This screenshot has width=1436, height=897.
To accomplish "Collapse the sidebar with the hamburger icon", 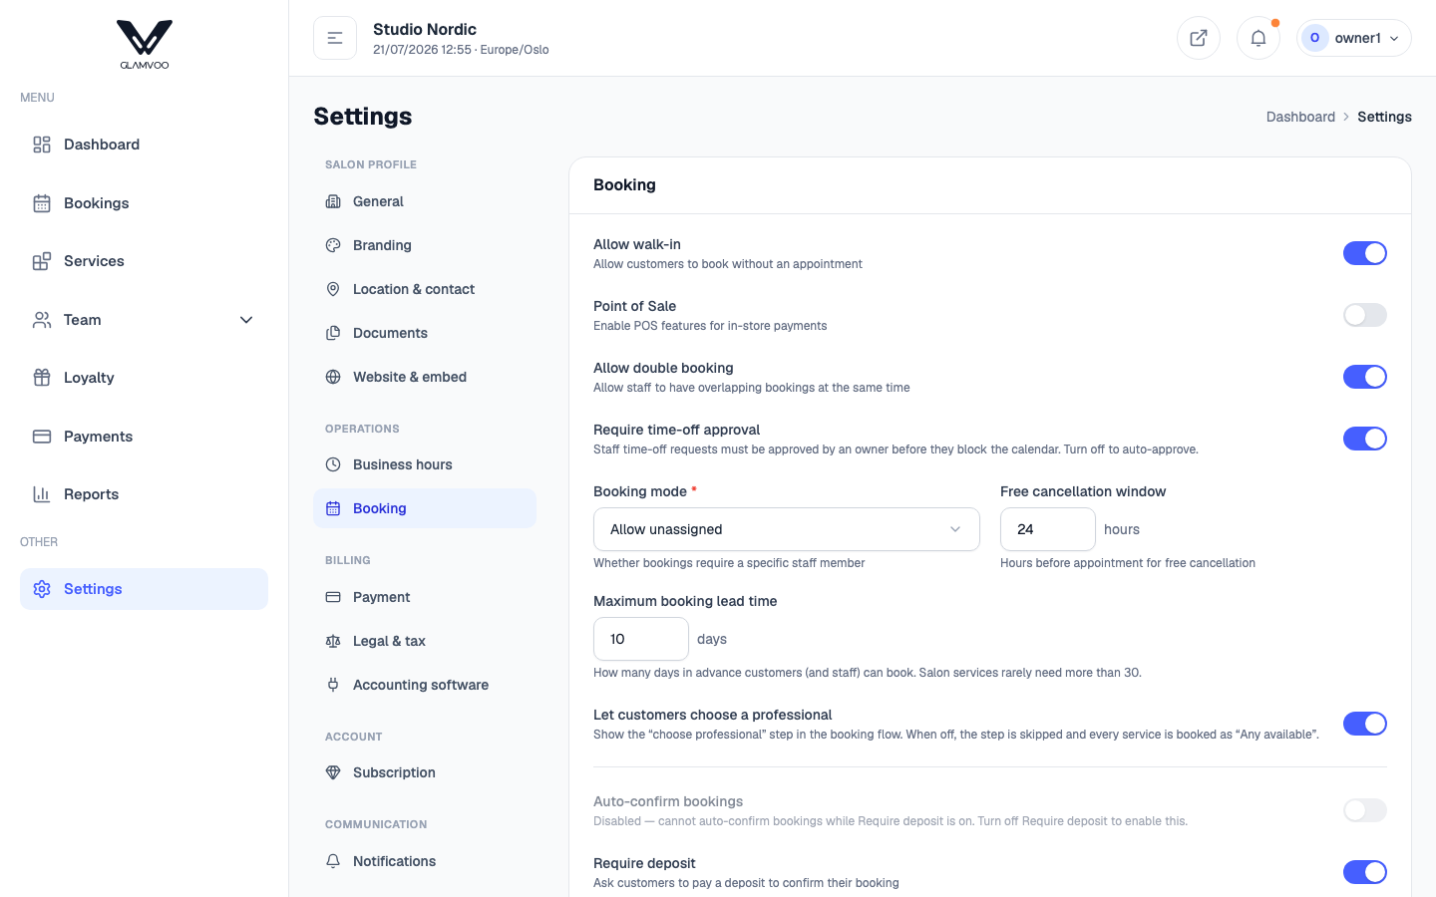I will click(335, 38).
